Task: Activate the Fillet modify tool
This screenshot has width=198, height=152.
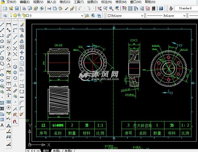Action: click(22, 108)
